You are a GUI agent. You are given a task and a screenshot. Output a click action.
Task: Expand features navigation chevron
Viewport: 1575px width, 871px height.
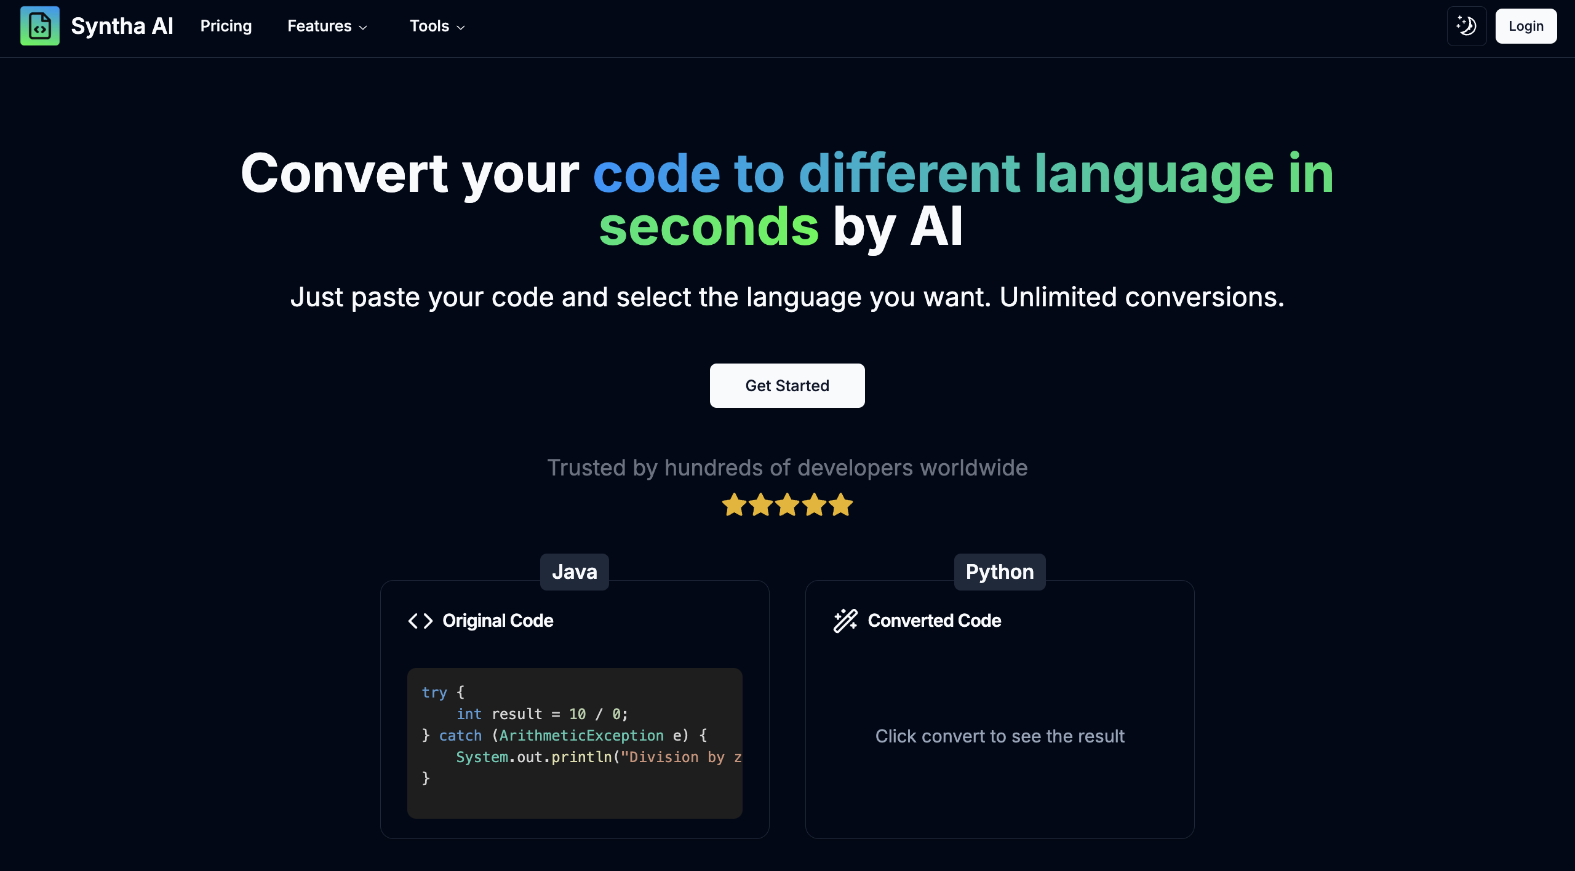[364, 26]
